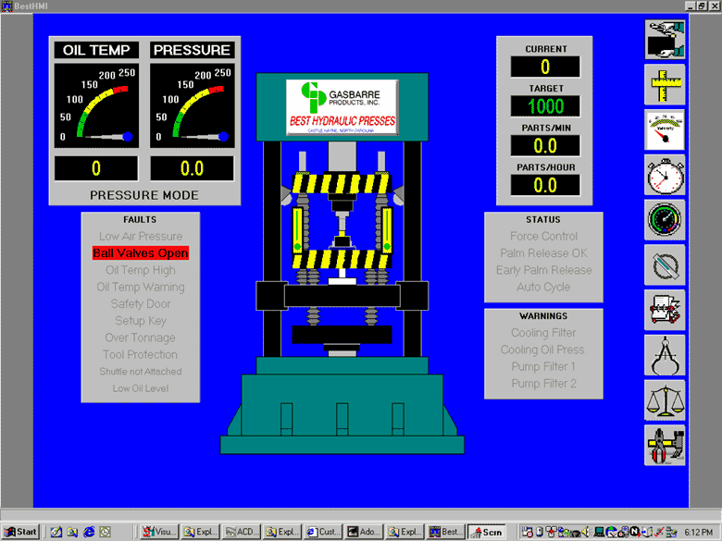Viewport: 722px width, 541px height.
Task: Switch to the Scrn taskbar window
Action: [489, 532]
